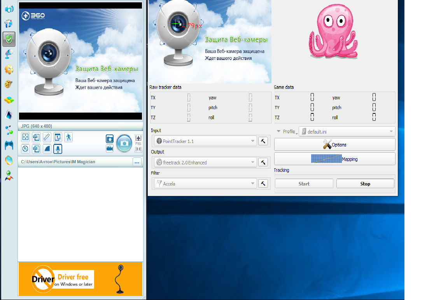Click the Start tracking button
Image resolution: width=448 pixels, height=300 pixels.
click(304, 184)
